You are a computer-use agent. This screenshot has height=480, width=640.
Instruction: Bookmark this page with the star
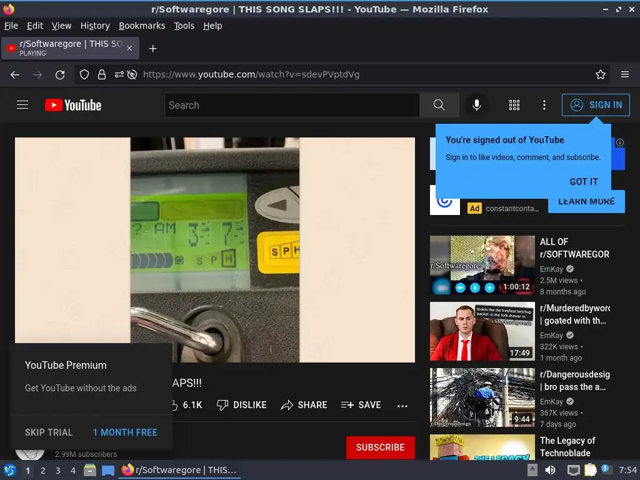click(x=601, y=75)
